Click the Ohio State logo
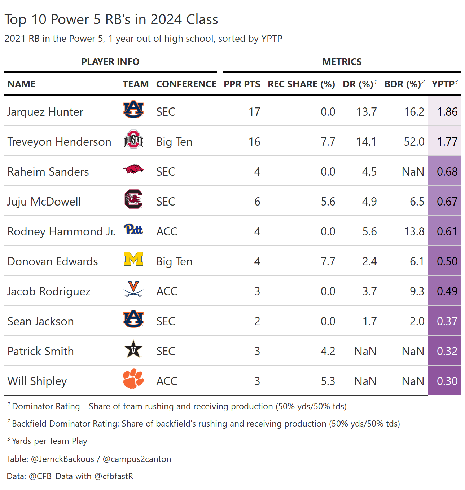This screenshot has width=465, height=490. click(133, 140)
